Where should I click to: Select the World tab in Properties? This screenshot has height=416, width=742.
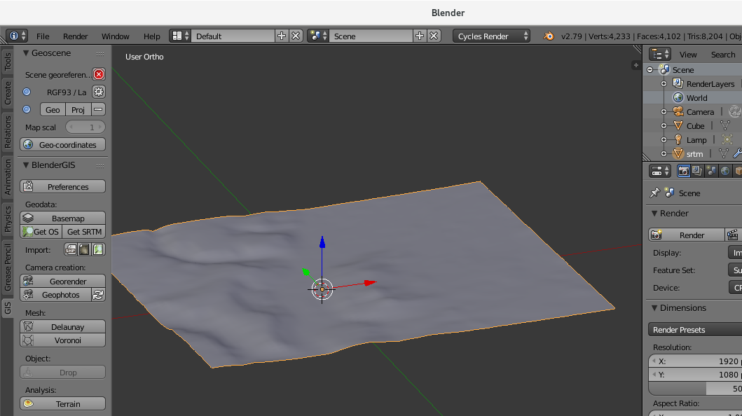[725, 170]
